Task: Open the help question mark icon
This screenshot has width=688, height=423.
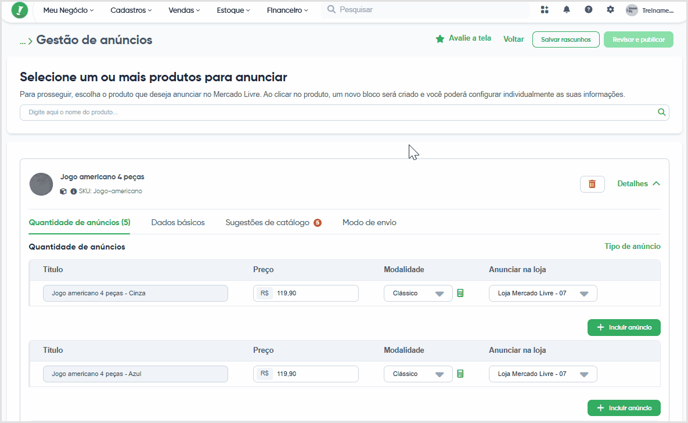Action: click(x=588, y=10)
